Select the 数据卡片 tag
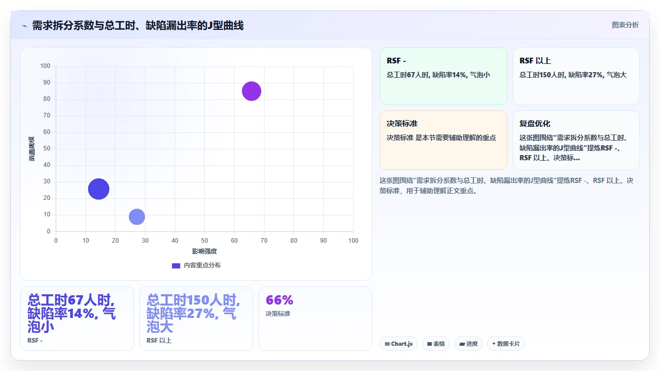The height and width of the screenshot is (371, 660). 505,344
